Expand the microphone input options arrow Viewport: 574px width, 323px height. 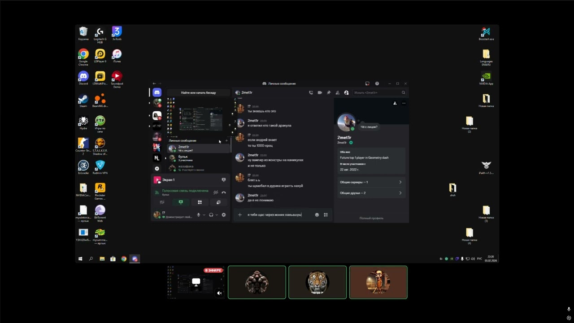(204, 215)
